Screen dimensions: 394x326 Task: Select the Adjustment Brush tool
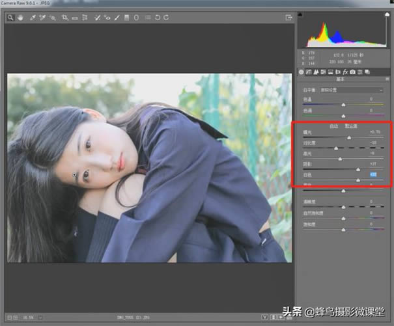click(x=117, y=18)
